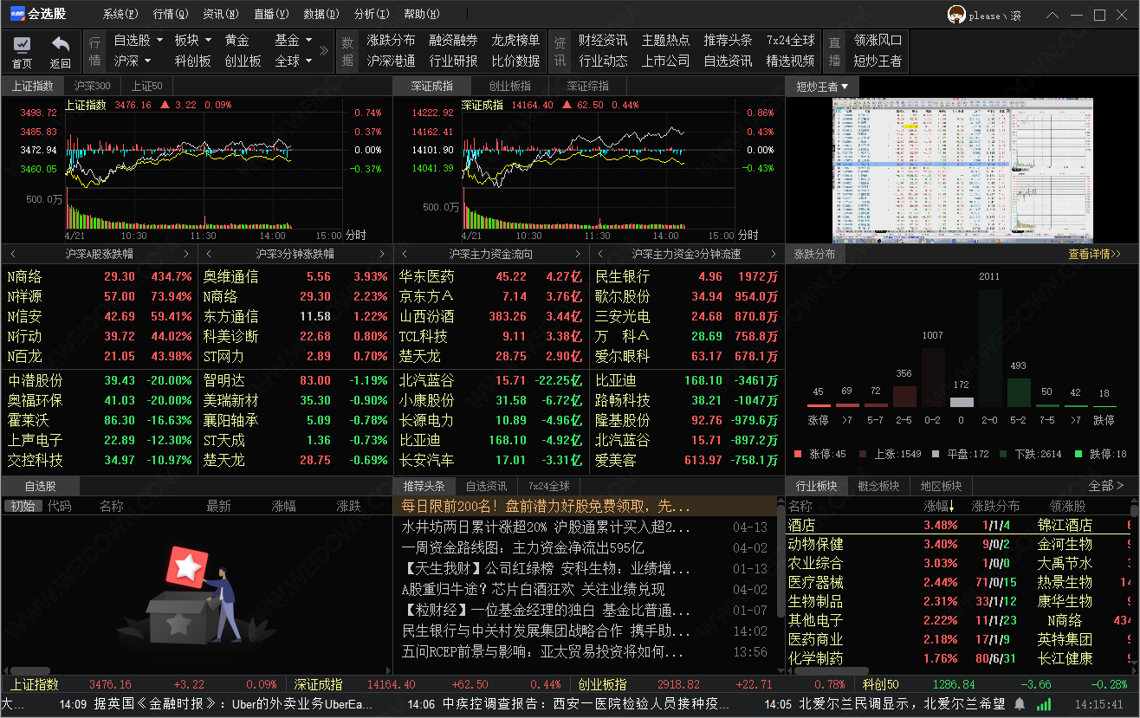Open 财经资讯 in toolbar

pyautogui.click(x=603, y=40)
